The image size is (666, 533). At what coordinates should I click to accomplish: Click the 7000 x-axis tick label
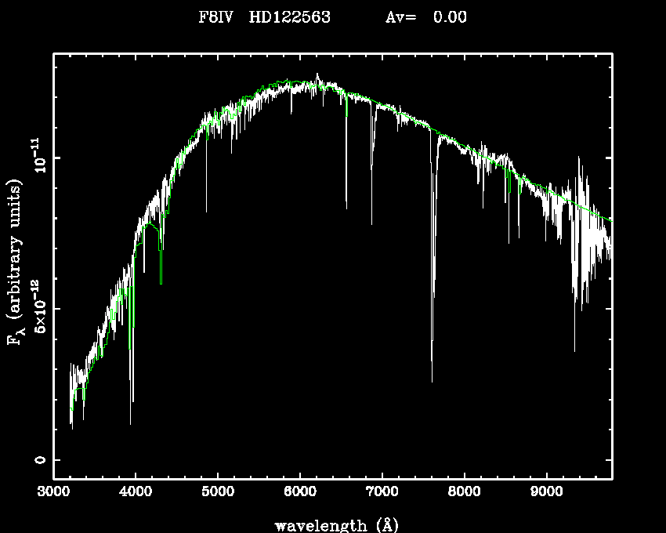tap(382, 494)
